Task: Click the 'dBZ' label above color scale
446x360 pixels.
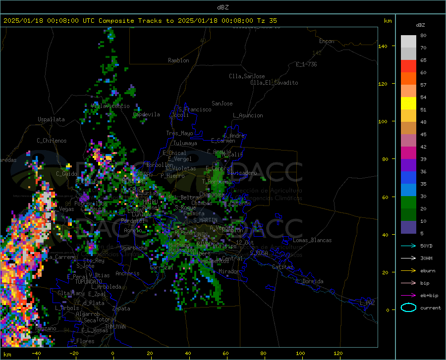Action: pos(420,25)
